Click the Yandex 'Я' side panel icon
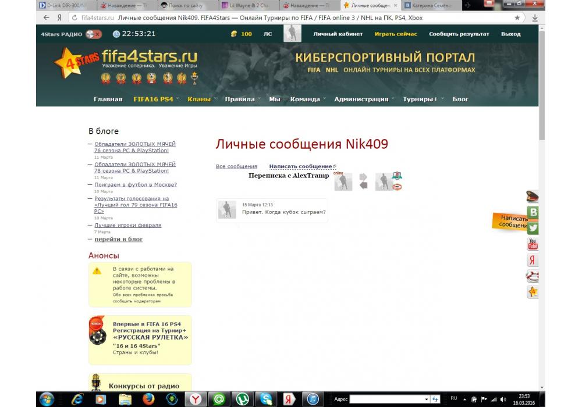Viewport: 582px width, 407px height. tap(533, 260)
